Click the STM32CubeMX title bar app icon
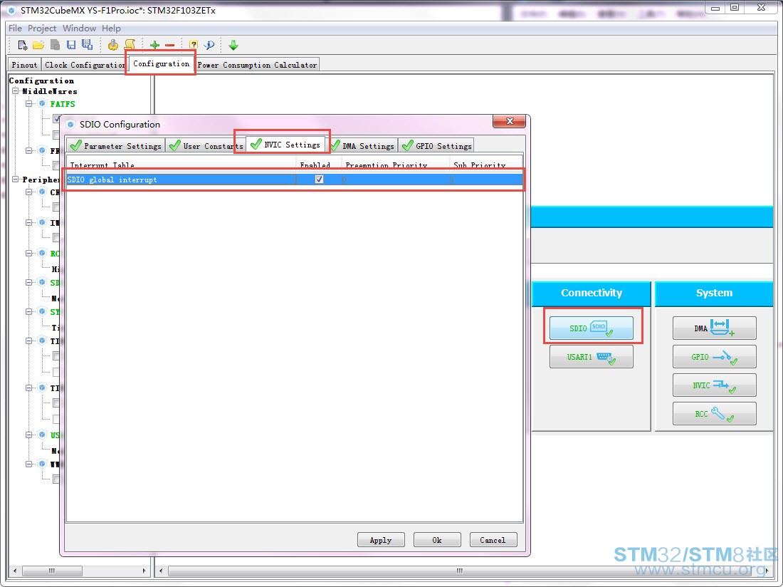The image size is (783, 587). [12, 10]
